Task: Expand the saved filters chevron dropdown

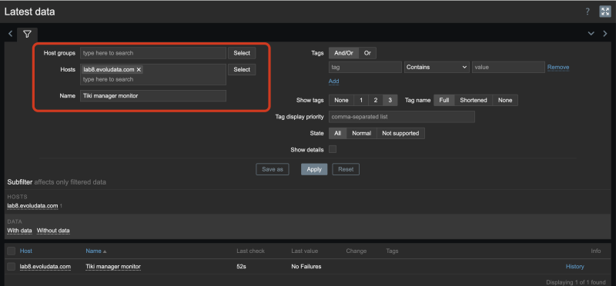Action: 591,34
